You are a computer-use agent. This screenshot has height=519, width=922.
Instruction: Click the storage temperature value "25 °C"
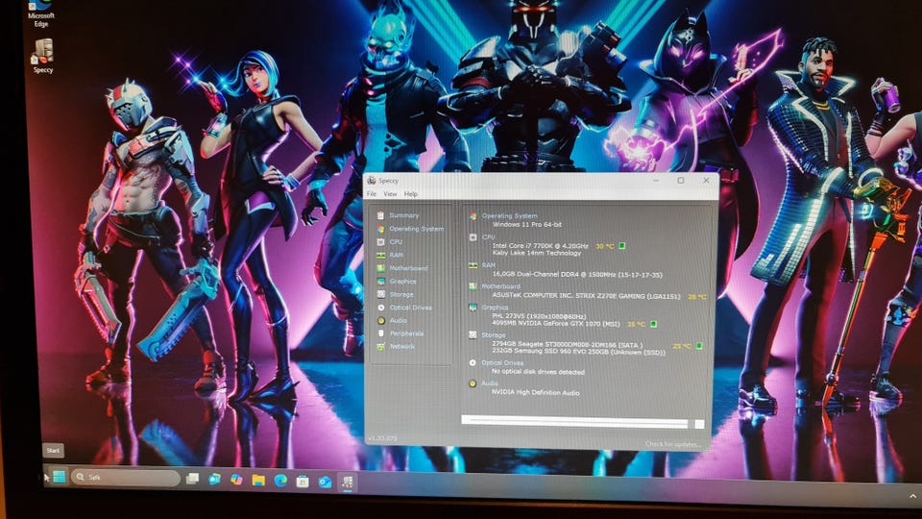click(682, 346)
